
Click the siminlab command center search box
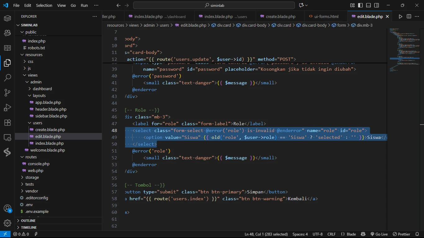214,5
